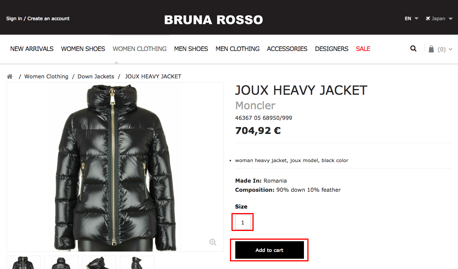Image resolution: width=458 pixels, height=269 pixels.
Task: Click the Add to cart button
Action: point(269,250)
